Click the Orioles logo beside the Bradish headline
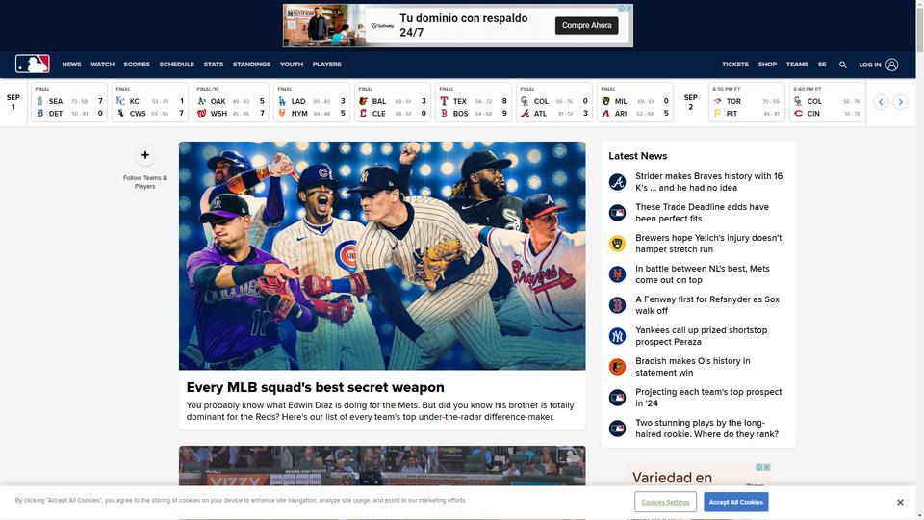 (617, 367)
